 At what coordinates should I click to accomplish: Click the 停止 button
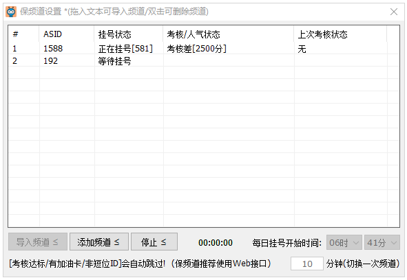pyautogui.click(x=154, y=242)
